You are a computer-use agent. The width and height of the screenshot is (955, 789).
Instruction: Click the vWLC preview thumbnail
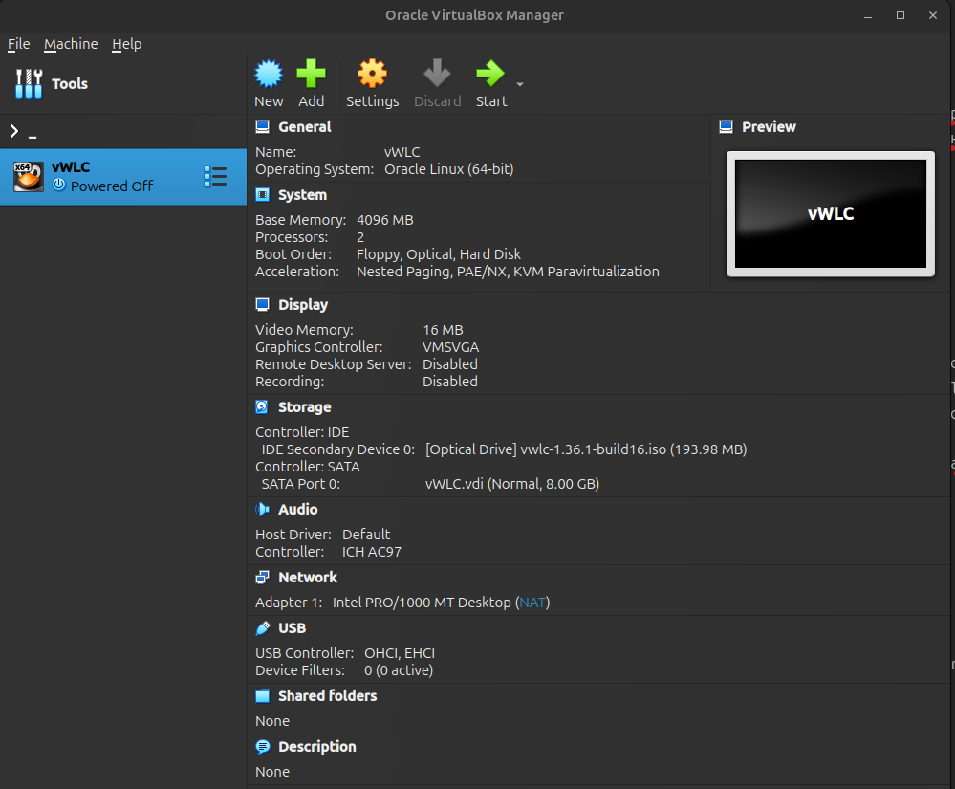[830, 214]
